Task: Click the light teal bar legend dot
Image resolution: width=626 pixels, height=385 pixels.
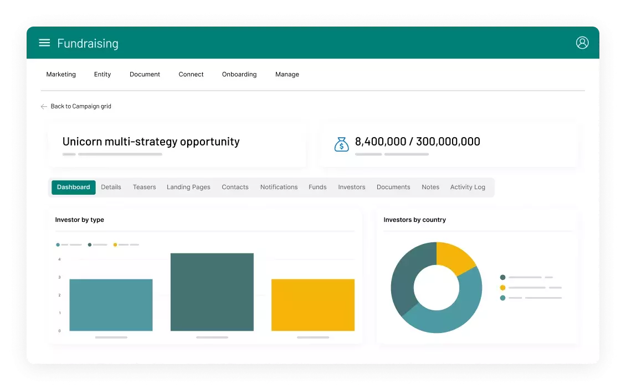Action: [x=58, y=244]
